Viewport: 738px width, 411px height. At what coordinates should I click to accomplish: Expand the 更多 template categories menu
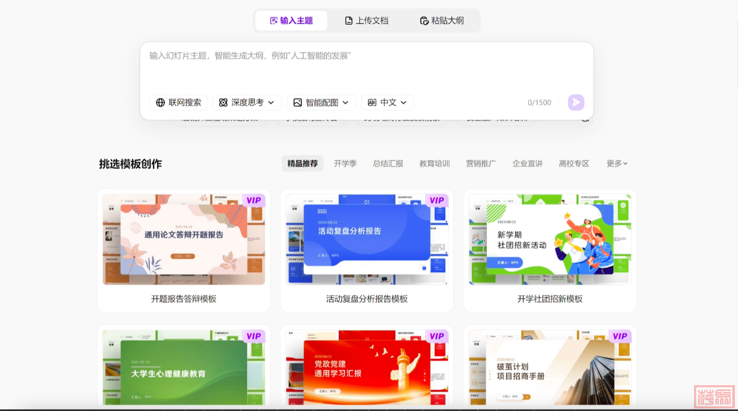[x=617, y=163]
